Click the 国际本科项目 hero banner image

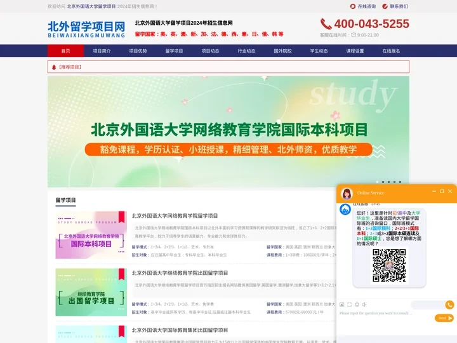point(228,131)
